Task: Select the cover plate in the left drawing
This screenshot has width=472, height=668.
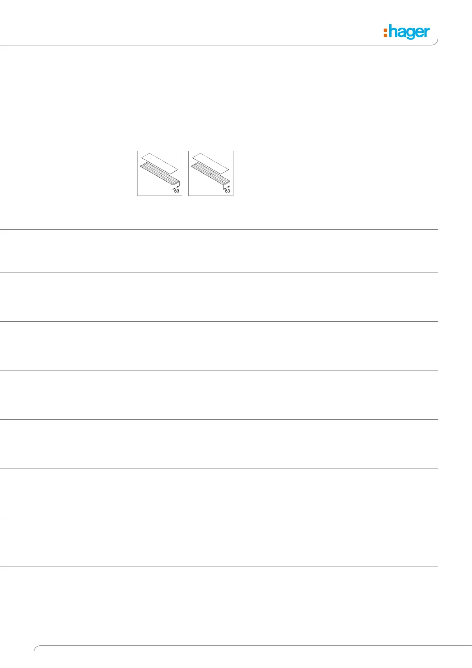Action: [160, 163]
